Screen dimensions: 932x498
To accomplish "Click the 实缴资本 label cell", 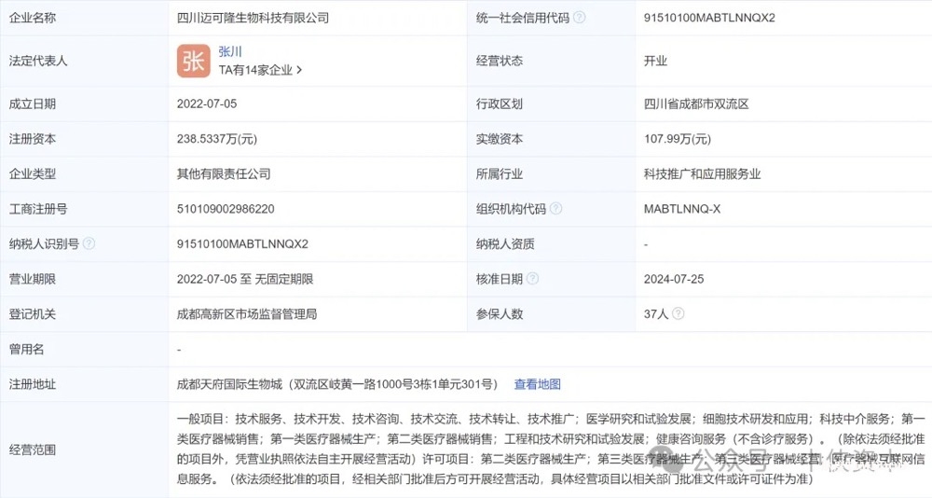I will [x=552, y=139].
